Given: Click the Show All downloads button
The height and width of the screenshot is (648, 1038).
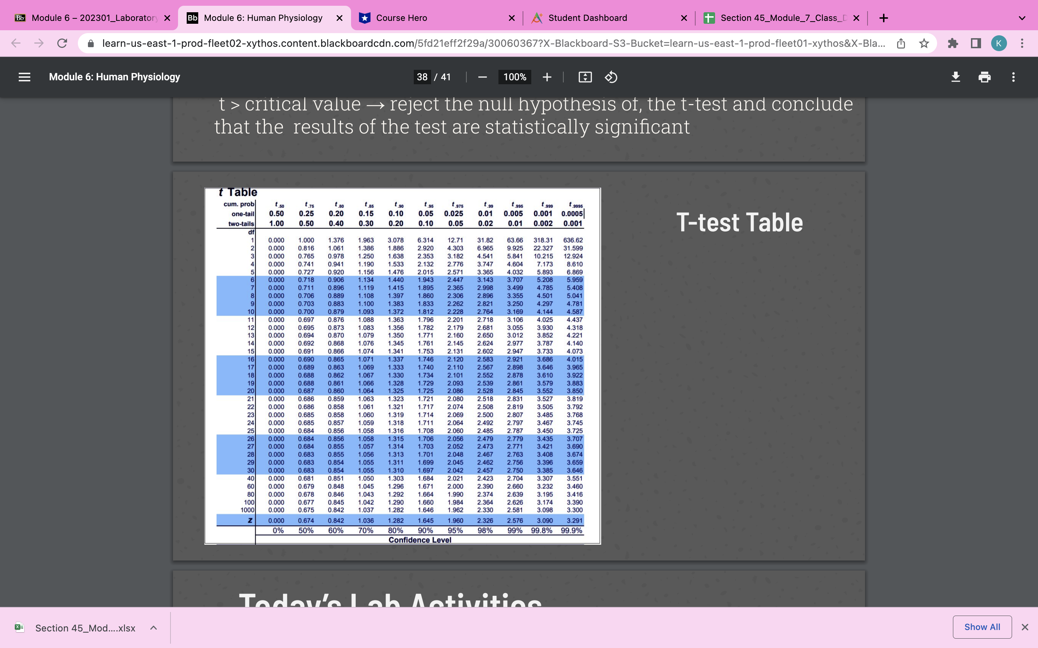Looking at the screenshot, I should pyautogui.click(x=982, y=627).
